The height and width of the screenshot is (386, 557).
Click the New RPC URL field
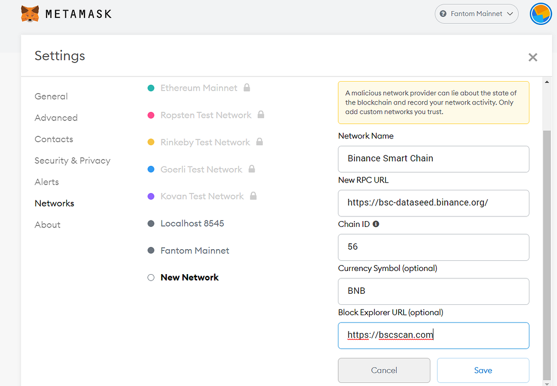(433, 203)
